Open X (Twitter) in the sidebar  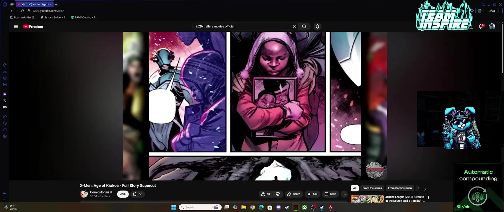coord(5,101)
